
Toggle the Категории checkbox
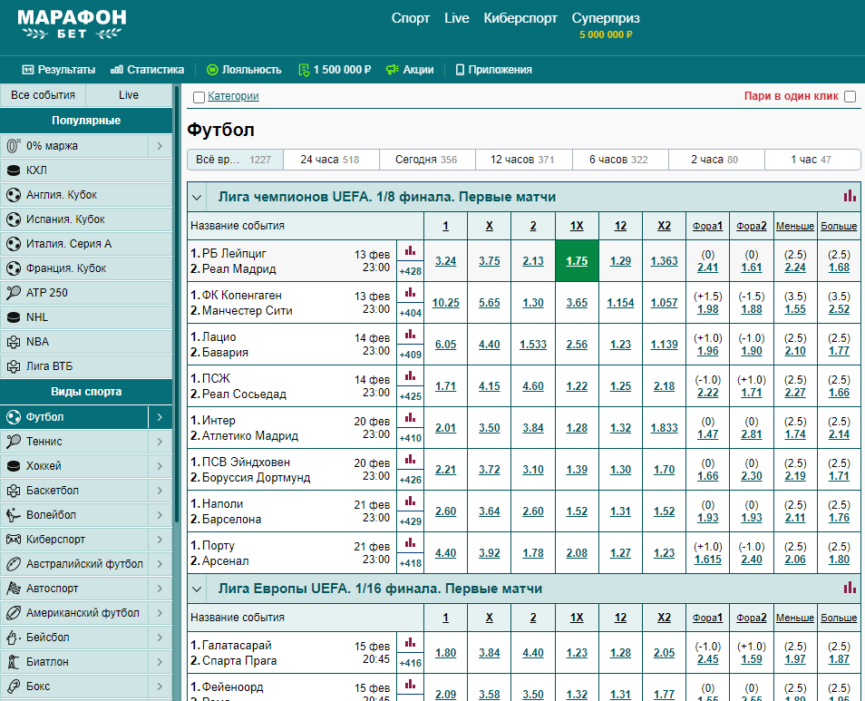coord(199,97)
